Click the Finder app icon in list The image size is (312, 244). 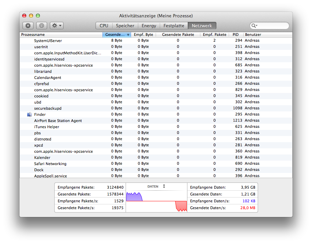[29, 114]
